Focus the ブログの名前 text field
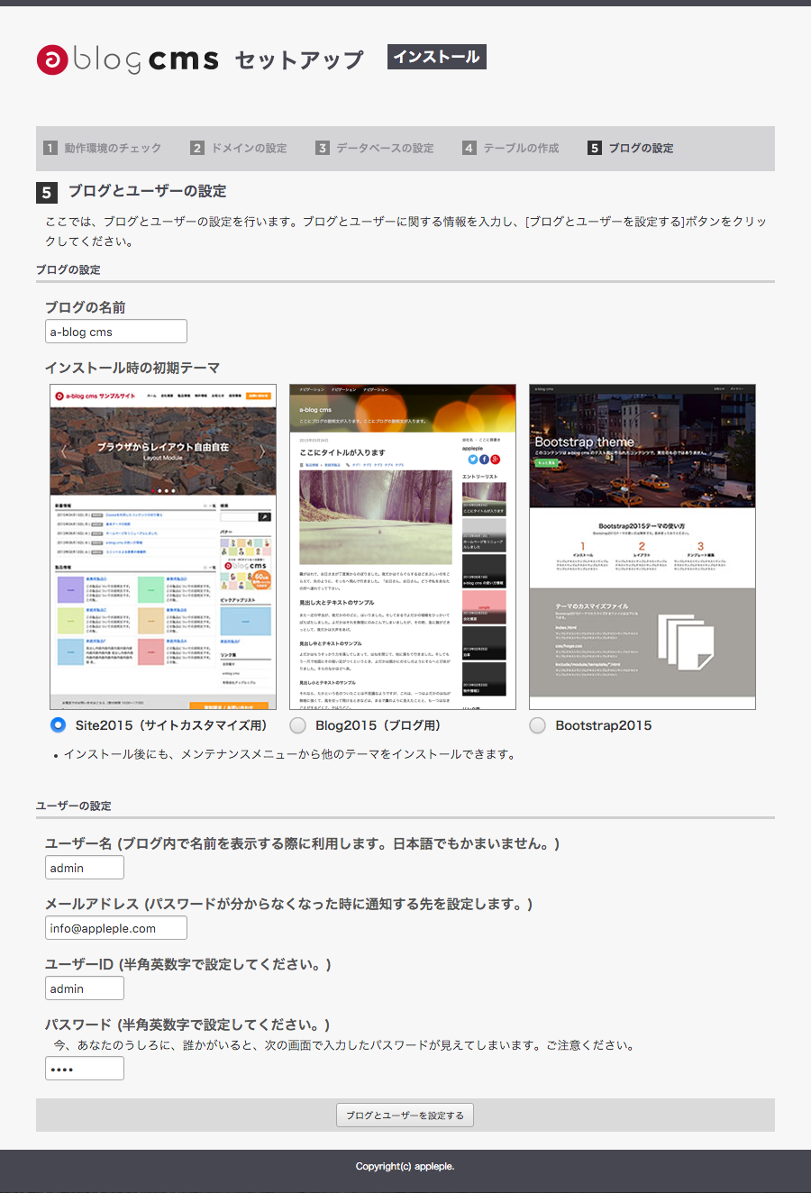Viewport: 811px width, 1193px height. pos(116,332)
